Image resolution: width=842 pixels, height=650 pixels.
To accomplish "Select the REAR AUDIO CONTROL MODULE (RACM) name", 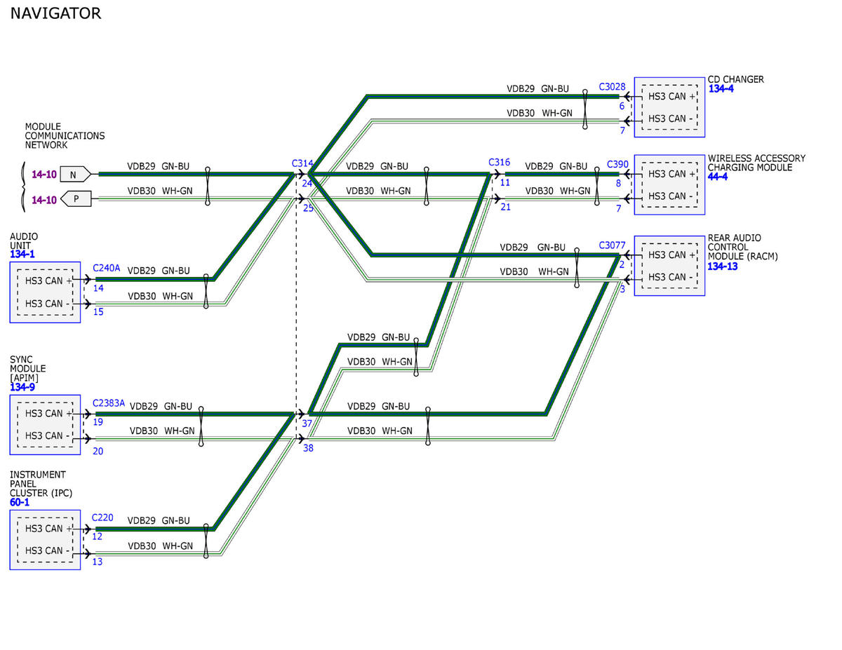I will point(743,248).
